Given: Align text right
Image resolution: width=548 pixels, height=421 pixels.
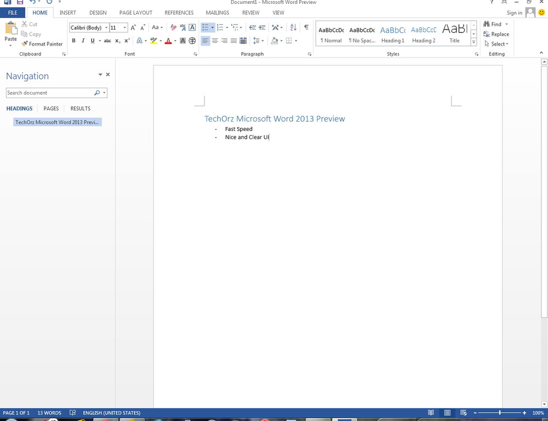Looking at the screenshot, I should (x=224, y=41).
